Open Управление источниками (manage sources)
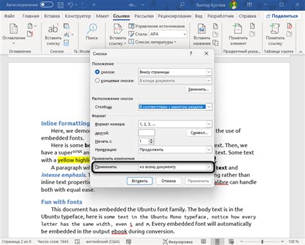 point(157,26)
